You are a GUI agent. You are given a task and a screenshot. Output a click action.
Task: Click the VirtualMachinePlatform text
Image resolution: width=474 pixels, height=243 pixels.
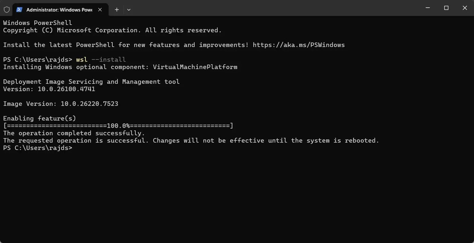click(x=195, y=67)
